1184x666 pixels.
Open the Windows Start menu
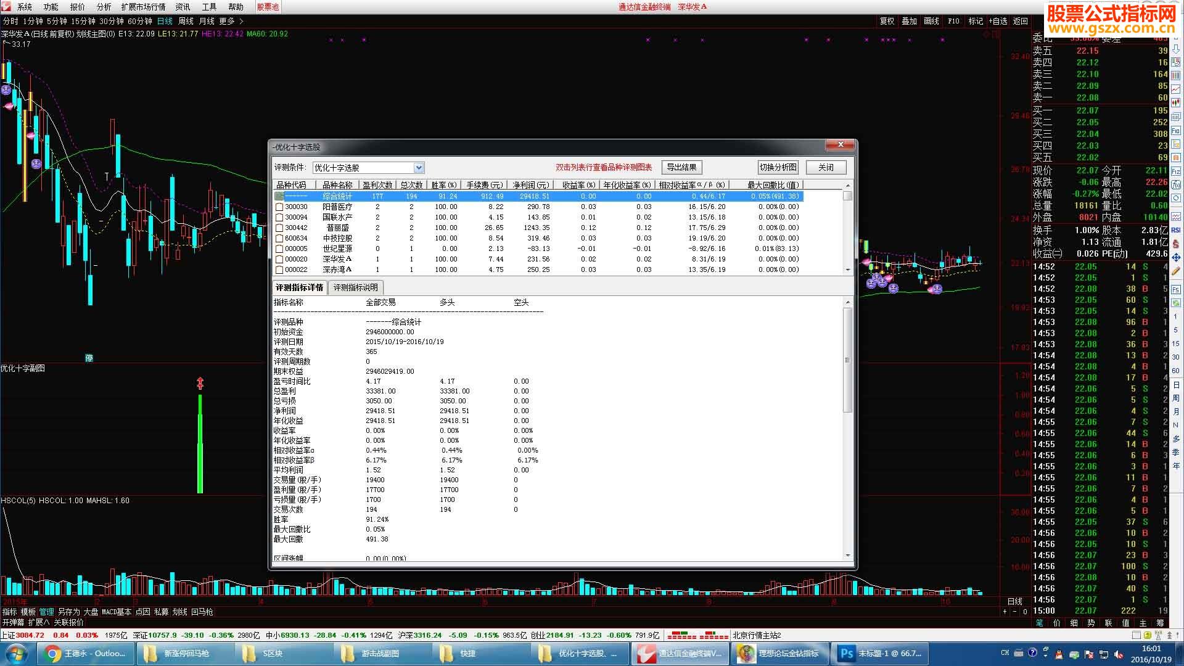tap(17, 653)
